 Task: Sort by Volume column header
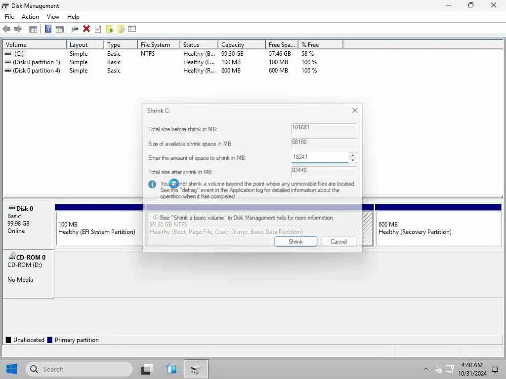coord(35,45)
